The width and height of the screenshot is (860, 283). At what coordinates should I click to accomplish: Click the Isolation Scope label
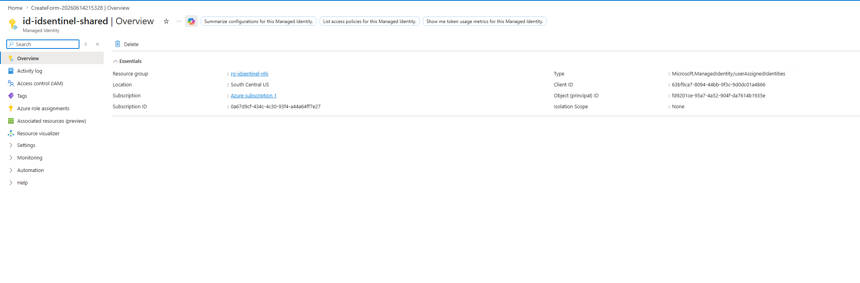571,106
